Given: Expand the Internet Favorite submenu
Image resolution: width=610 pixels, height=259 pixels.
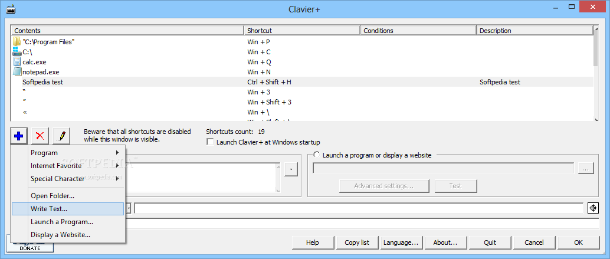Looking at the screenshot, I should point(68,166).
